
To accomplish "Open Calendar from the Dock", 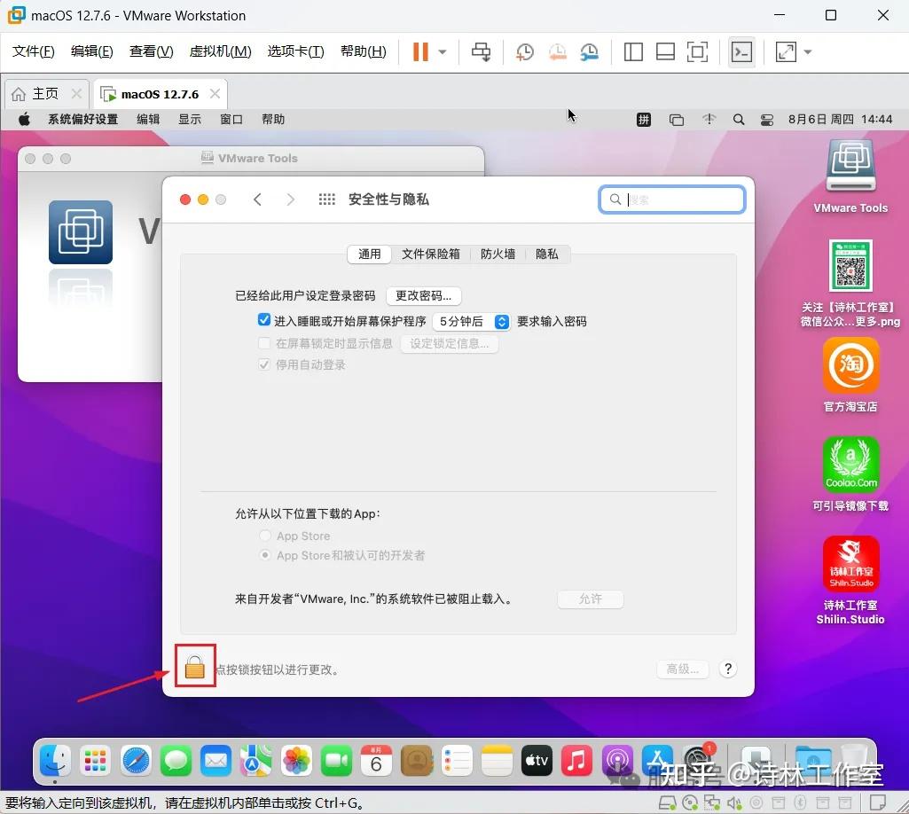I will 376,760.
